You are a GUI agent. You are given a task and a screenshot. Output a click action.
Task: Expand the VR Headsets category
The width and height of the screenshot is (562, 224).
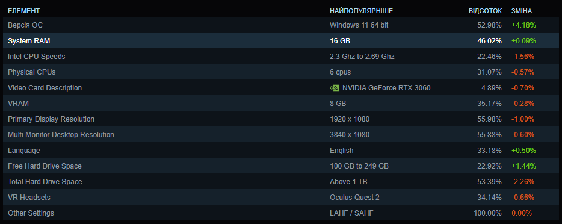point(281,198)
